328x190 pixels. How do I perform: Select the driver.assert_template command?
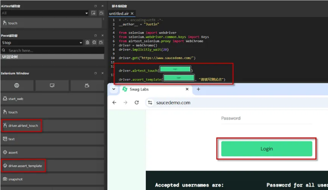52,166
